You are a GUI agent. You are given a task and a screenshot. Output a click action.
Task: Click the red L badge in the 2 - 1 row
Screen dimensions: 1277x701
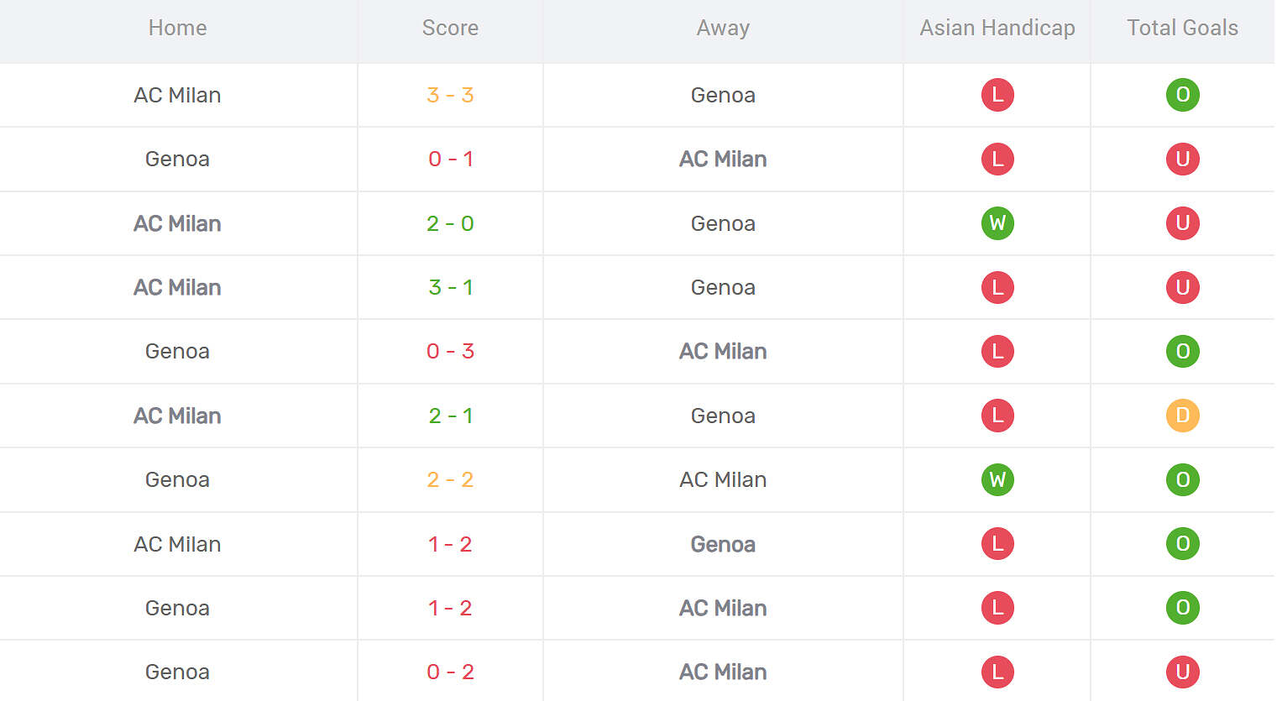point(997,416)
